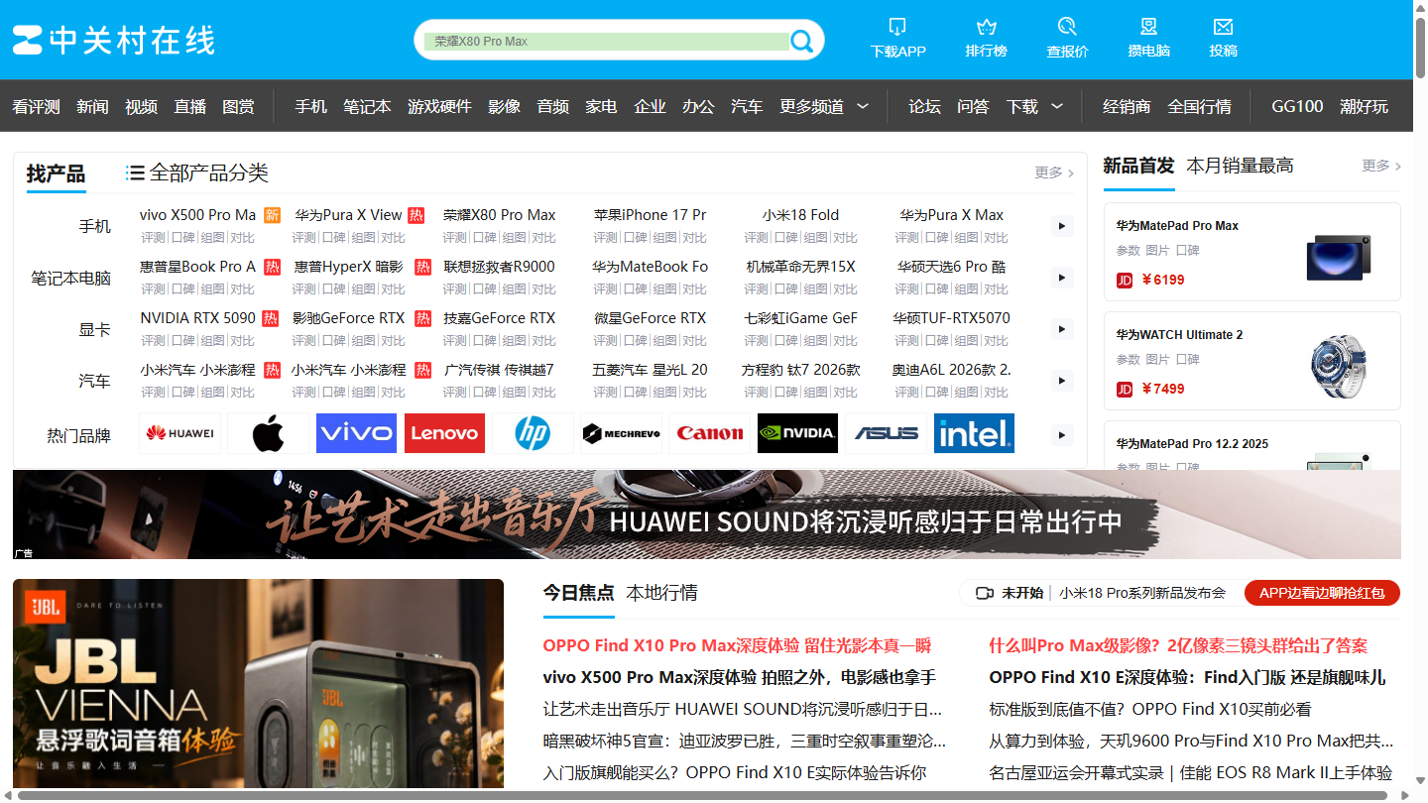Click the APP边看边聊抢红包 button
Screen dimensions: 1428x803
(1322, 593)
